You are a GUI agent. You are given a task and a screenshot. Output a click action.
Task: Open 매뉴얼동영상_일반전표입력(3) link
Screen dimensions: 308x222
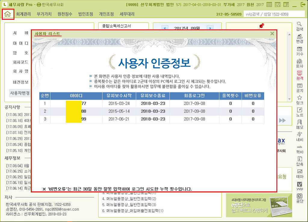click(129, 205)
